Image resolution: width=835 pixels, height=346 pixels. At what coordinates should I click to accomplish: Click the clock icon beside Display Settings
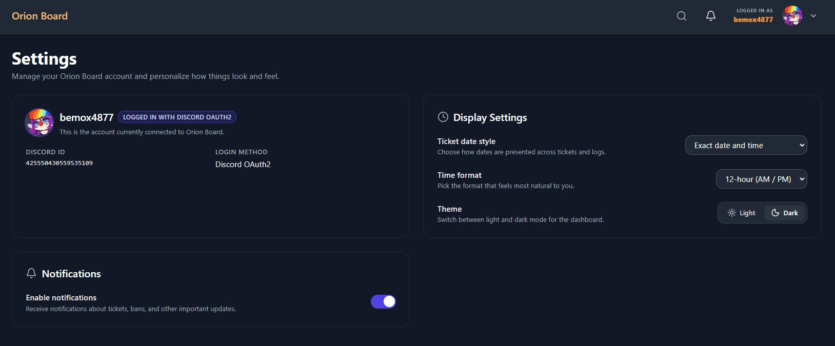443,117
